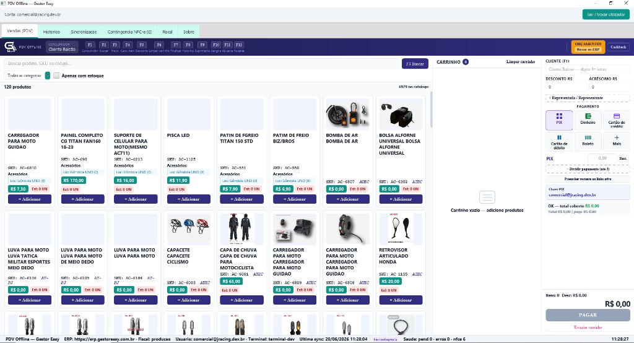This screenshot has width=634, height=343.
Task: Click Consumidor Cliente Balcão selector
Action: click(62, 47)
